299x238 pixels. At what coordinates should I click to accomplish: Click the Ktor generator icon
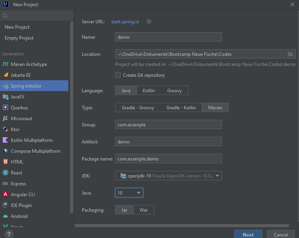(x=5, y=129)
